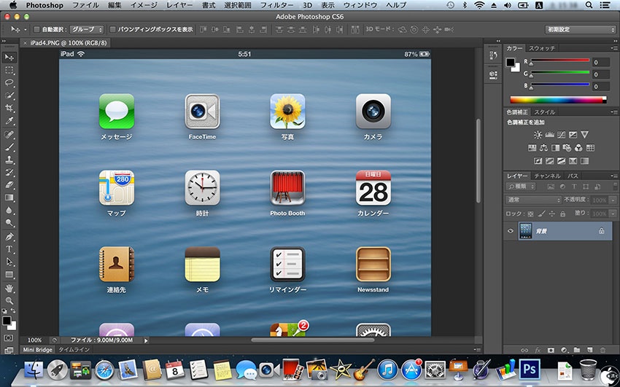This screenshot has width=620, height=387.
Task: Click the foreground color swatch in Color panel
Action: click(x=511, y=63)
